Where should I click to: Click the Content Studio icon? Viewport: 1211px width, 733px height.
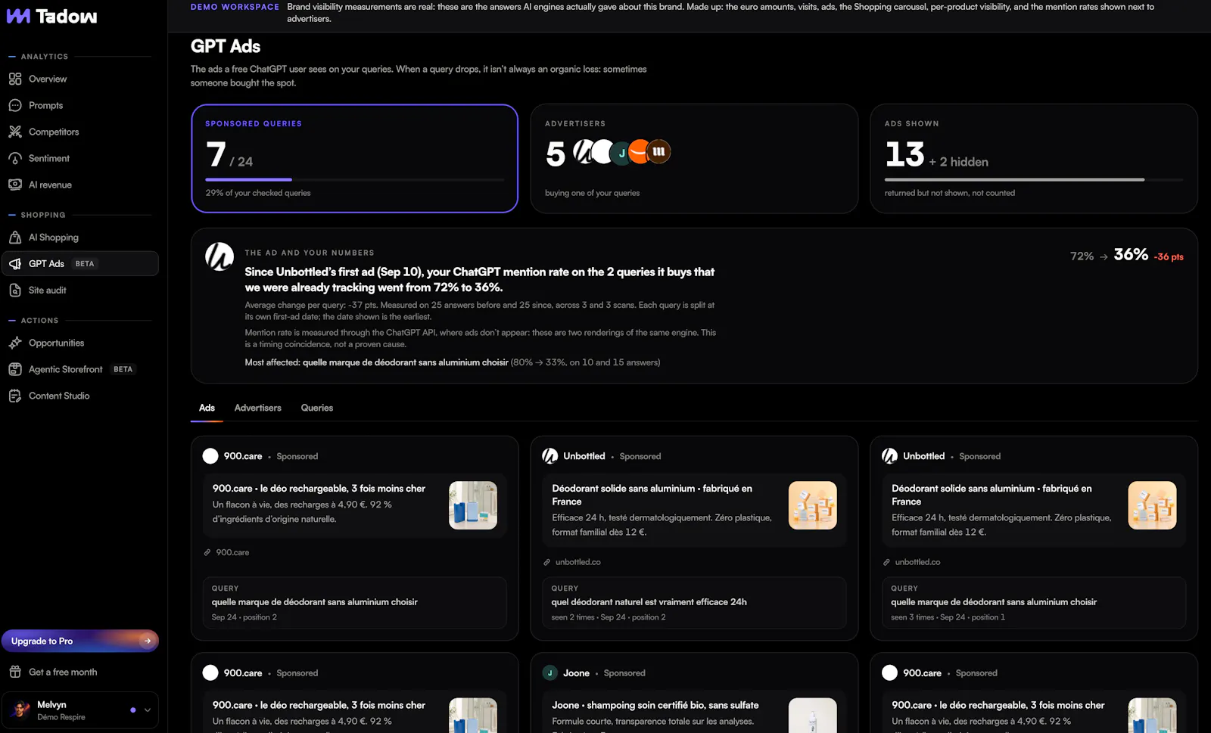(x=15, y=396)
